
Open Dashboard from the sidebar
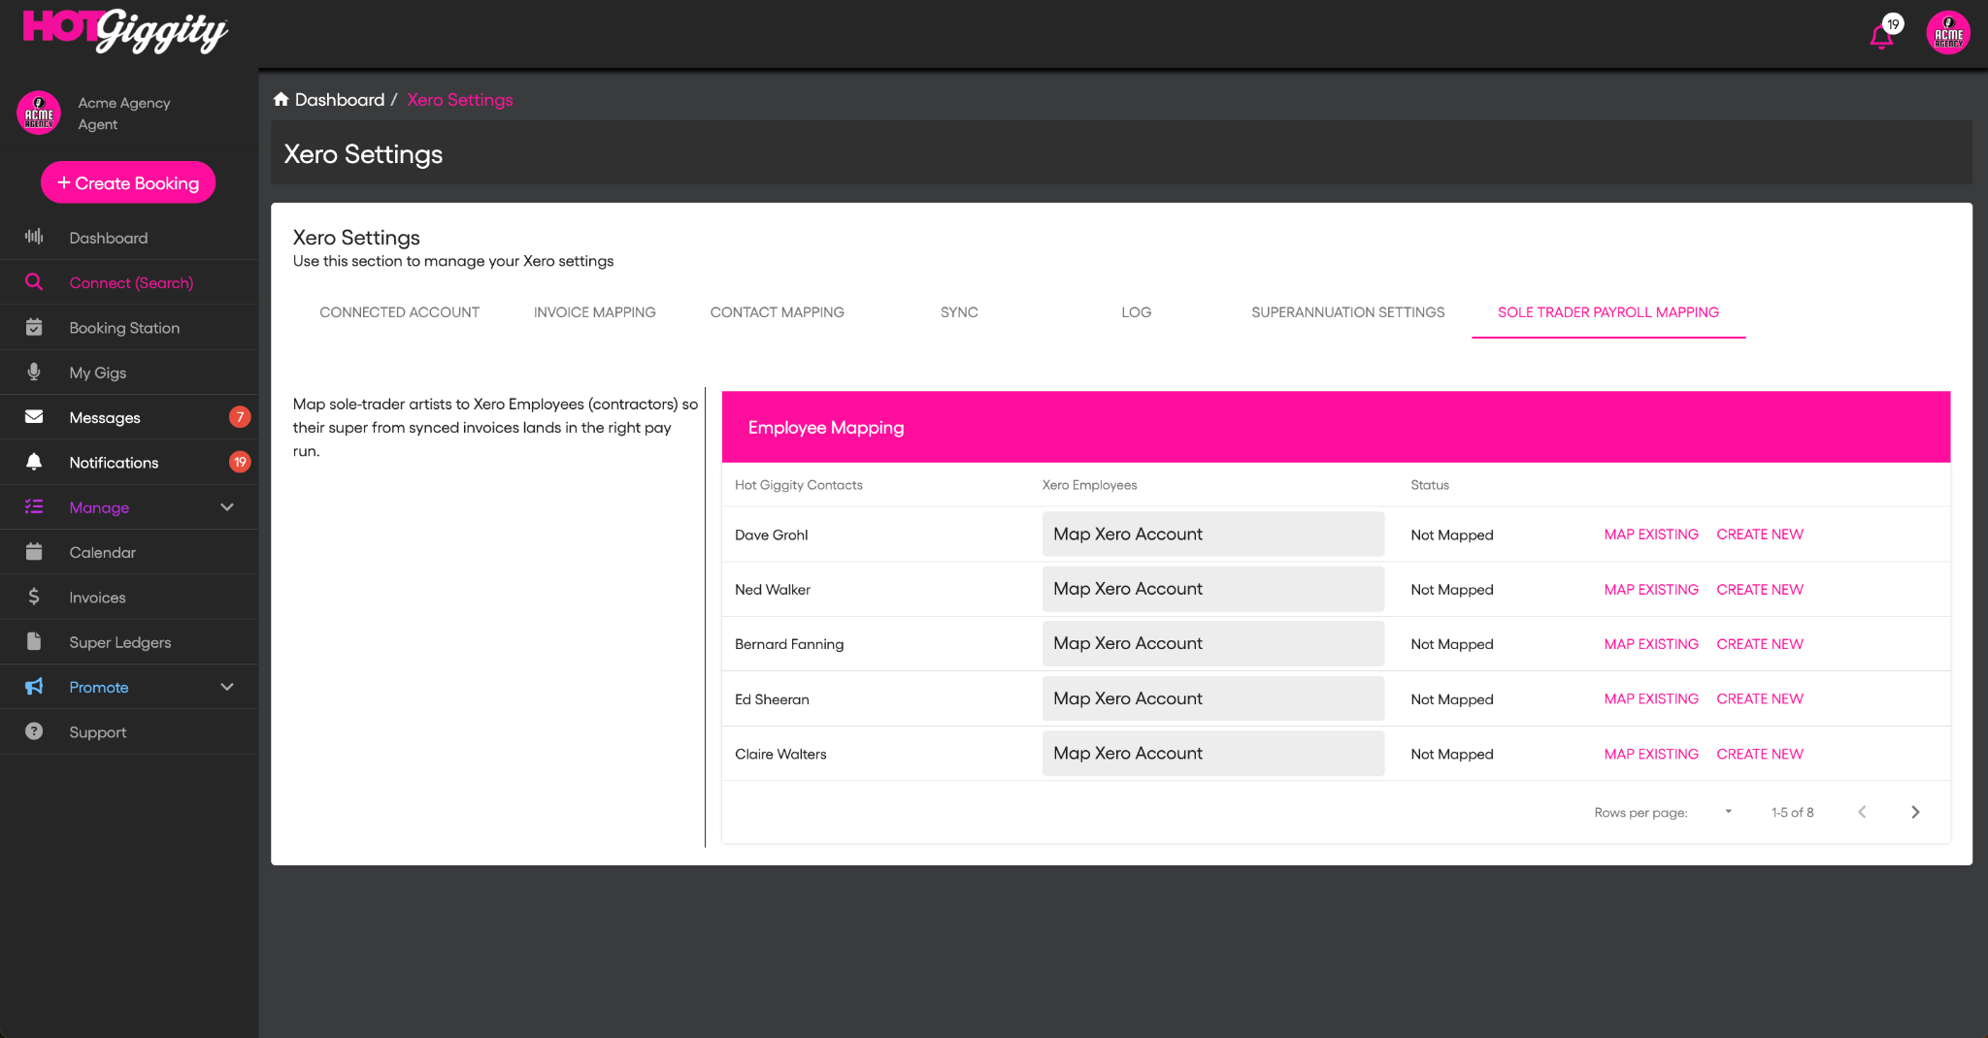(x=129, y=238)
